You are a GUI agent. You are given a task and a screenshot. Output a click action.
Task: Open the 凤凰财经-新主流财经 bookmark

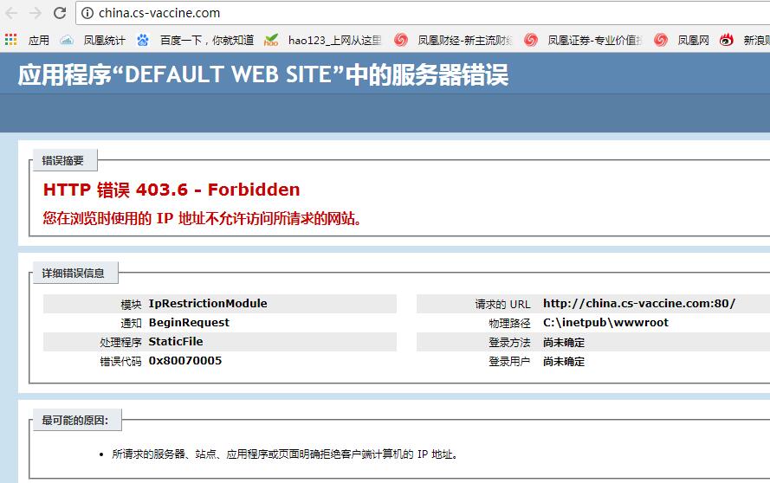[465, 40]
